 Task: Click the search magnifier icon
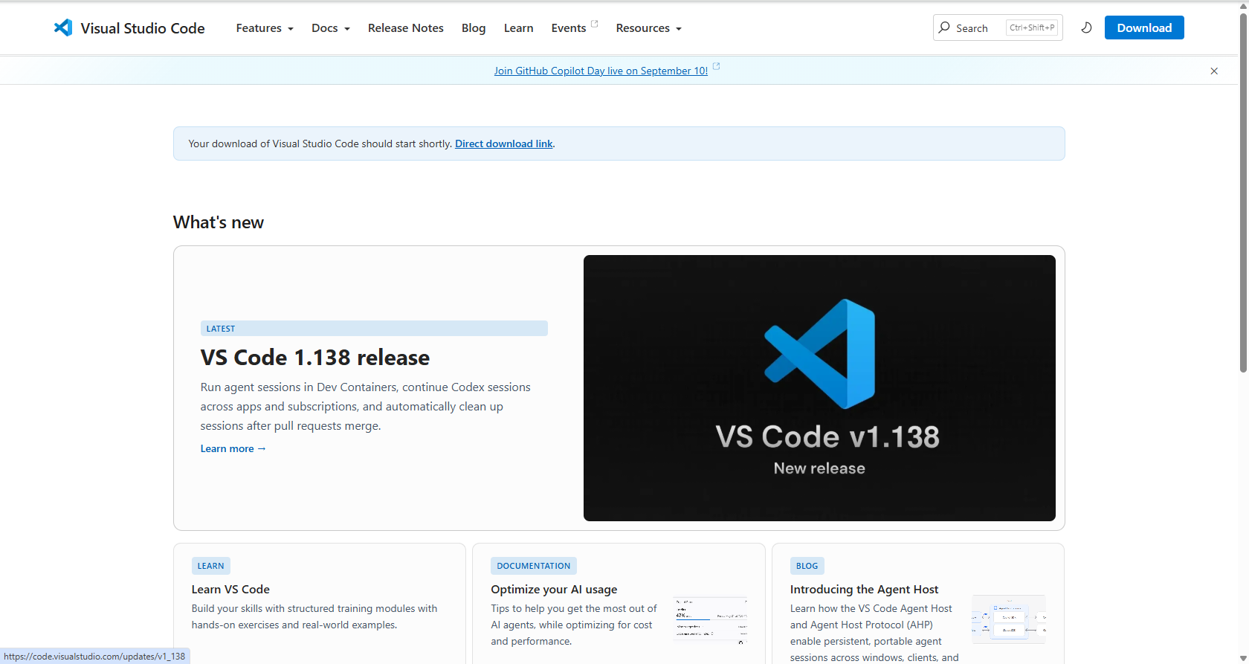[x=944, y=28]
